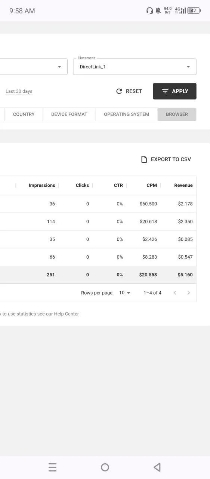Click the reset circular arrow icon
210x479 pixels.
[119, 91]
